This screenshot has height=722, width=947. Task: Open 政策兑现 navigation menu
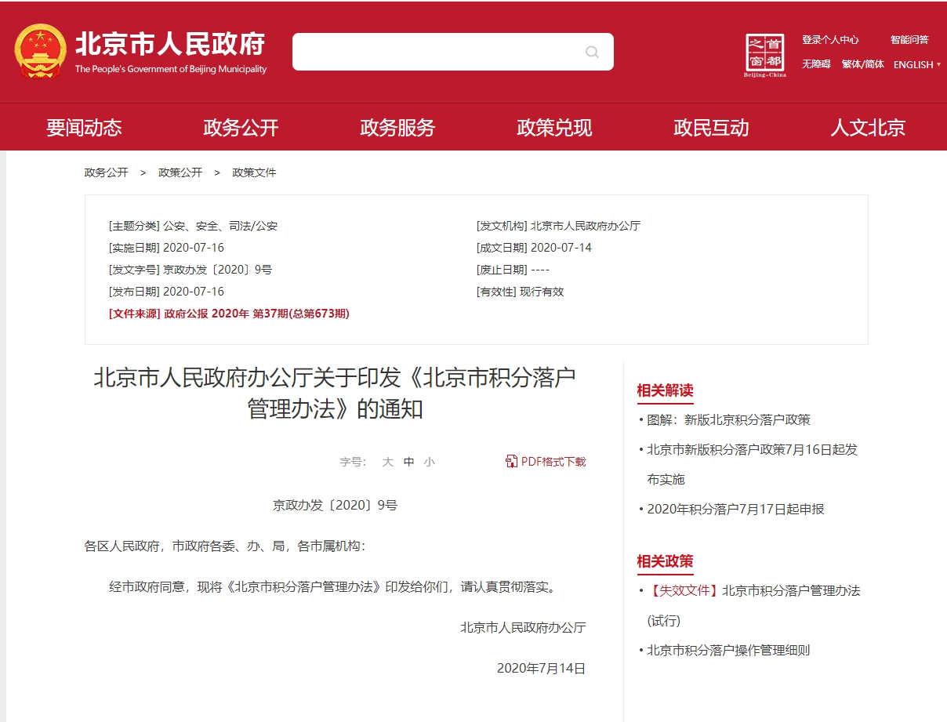[554, 127]
